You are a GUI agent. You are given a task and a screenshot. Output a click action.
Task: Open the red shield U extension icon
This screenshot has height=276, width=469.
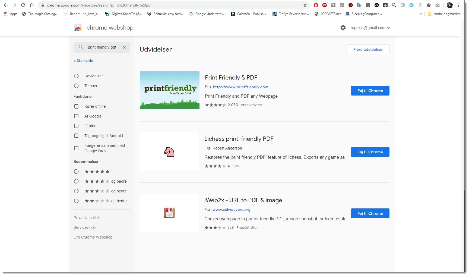tap(351, 5)
